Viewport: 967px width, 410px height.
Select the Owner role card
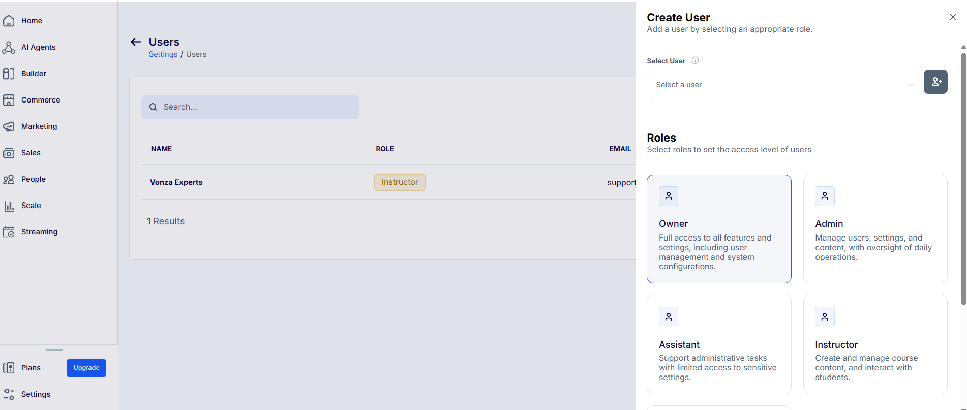click(x=719, y=229)
